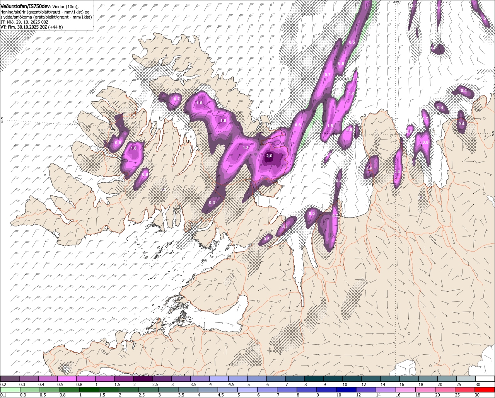
Task: Pick the light lilac 14 swatch, lower legend
Action: point(386,389)
